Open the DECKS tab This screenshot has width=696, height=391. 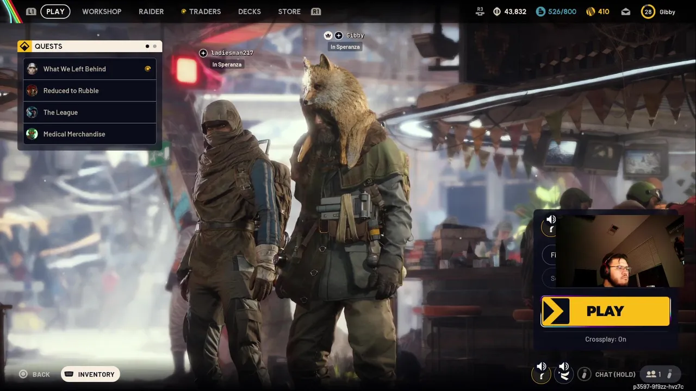pos(250,11)
